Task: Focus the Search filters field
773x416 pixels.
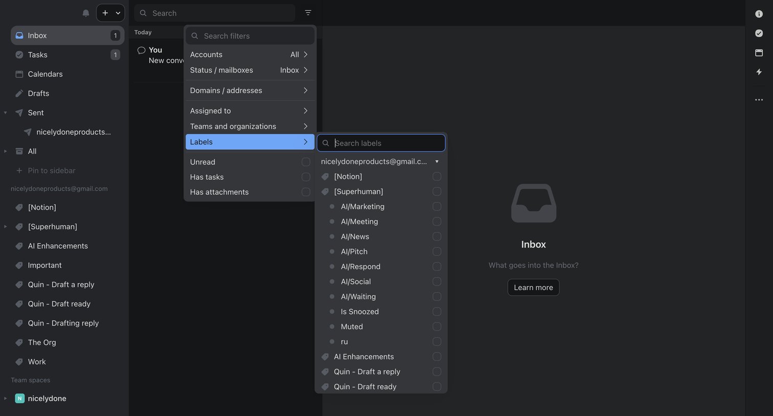Action: coord(250,36)
